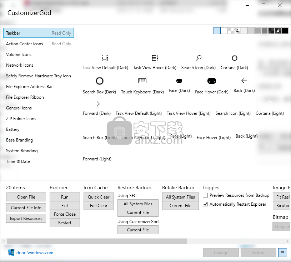Open the Action Center Icons category
291x262 pixels.
click(x=39, y=44)
